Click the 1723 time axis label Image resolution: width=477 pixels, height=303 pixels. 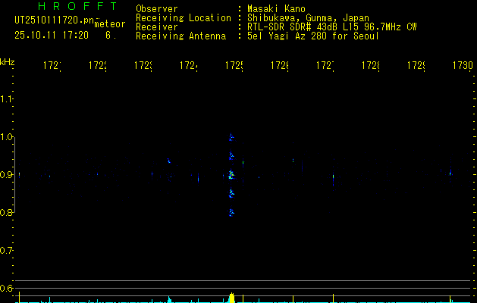coord(143,65)
